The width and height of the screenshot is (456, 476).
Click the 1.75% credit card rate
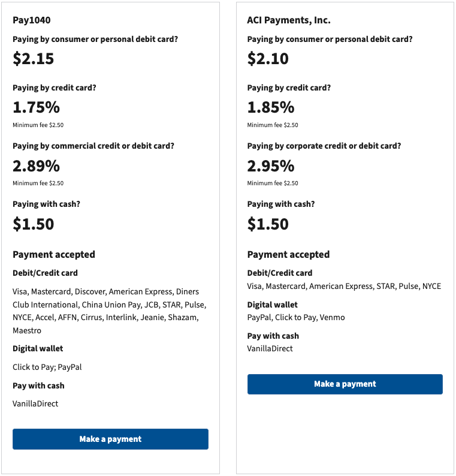click(x=37, y=107)
